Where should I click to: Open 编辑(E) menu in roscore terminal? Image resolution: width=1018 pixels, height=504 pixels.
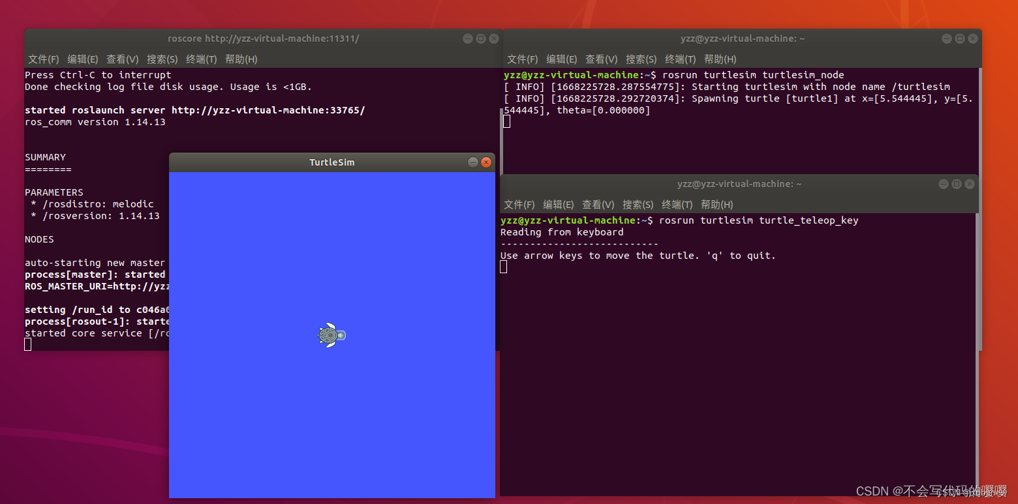coord(83,59)
